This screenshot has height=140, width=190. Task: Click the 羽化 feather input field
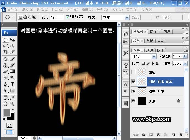pyautogui.click(x=56, y=17)
